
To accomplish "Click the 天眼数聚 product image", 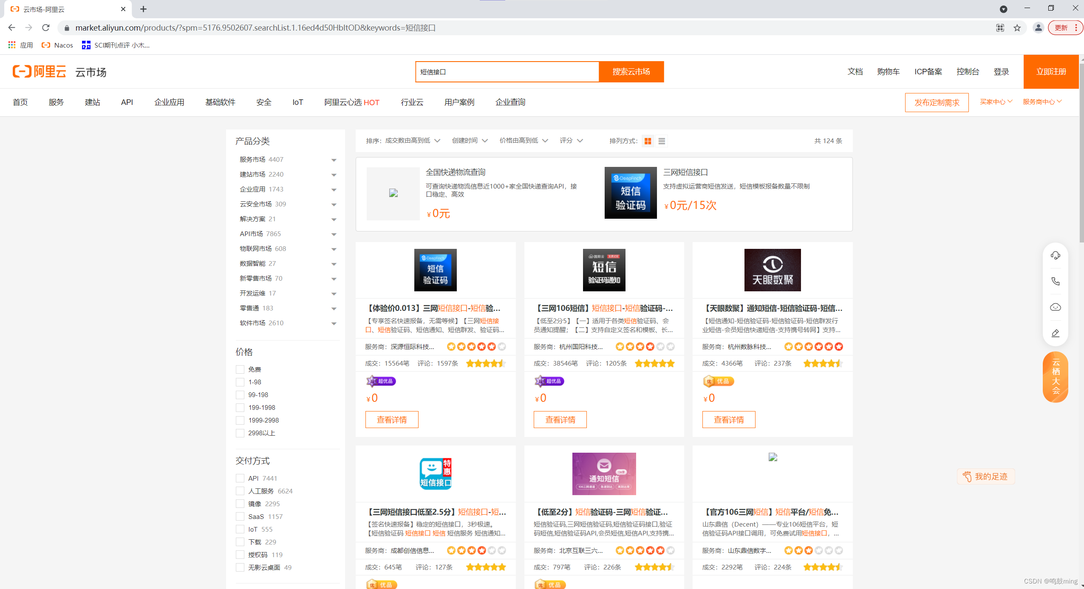I will tap(773, 270).
